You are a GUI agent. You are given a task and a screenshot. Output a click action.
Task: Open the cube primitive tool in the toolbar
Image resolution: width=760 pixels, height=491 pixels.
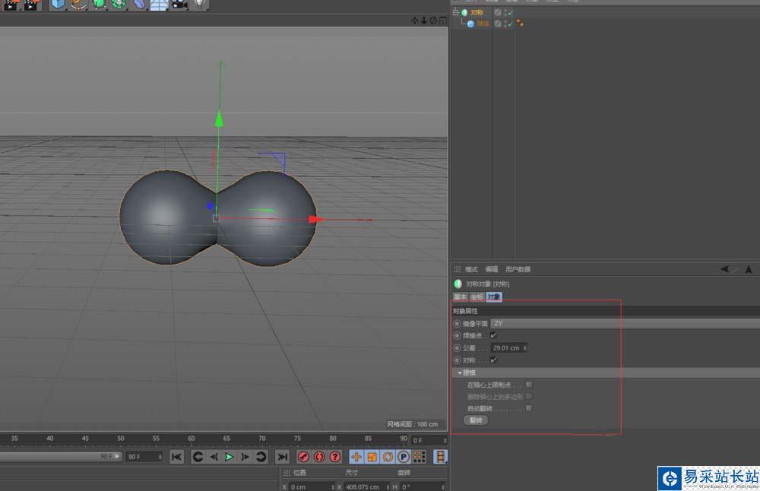coord(59,5)
